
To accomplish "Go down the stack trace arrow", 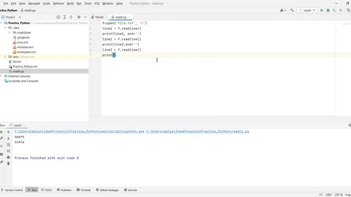I will pyautogui.click(x=8, y=138).
